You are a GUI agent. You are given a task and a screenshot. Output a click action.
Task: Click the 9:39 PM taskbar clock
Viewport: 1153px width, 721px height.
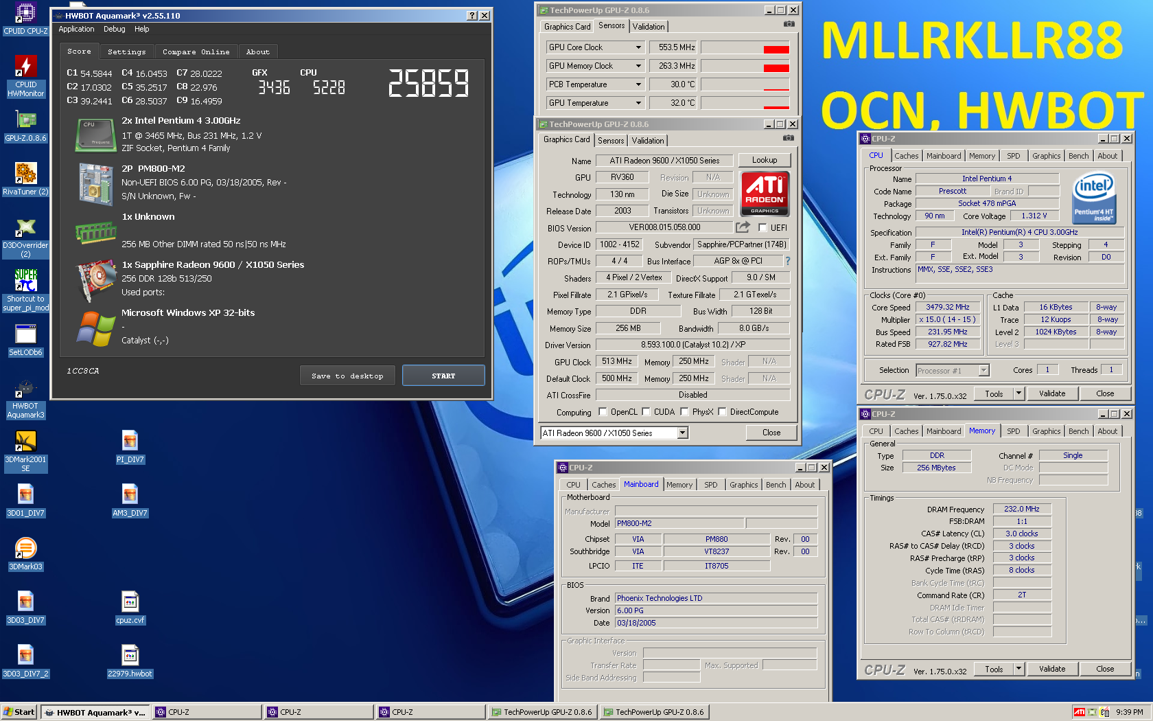point(1129,712)
